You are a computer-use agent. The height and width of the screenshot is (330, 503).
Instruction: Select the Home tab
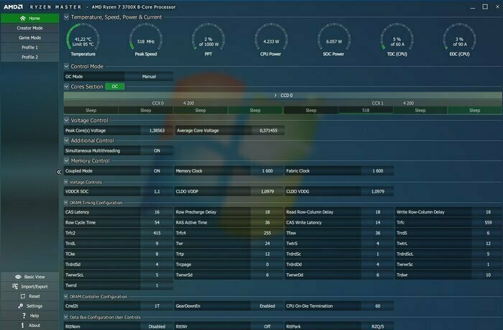pyautogui.click(x=29, y=18)
